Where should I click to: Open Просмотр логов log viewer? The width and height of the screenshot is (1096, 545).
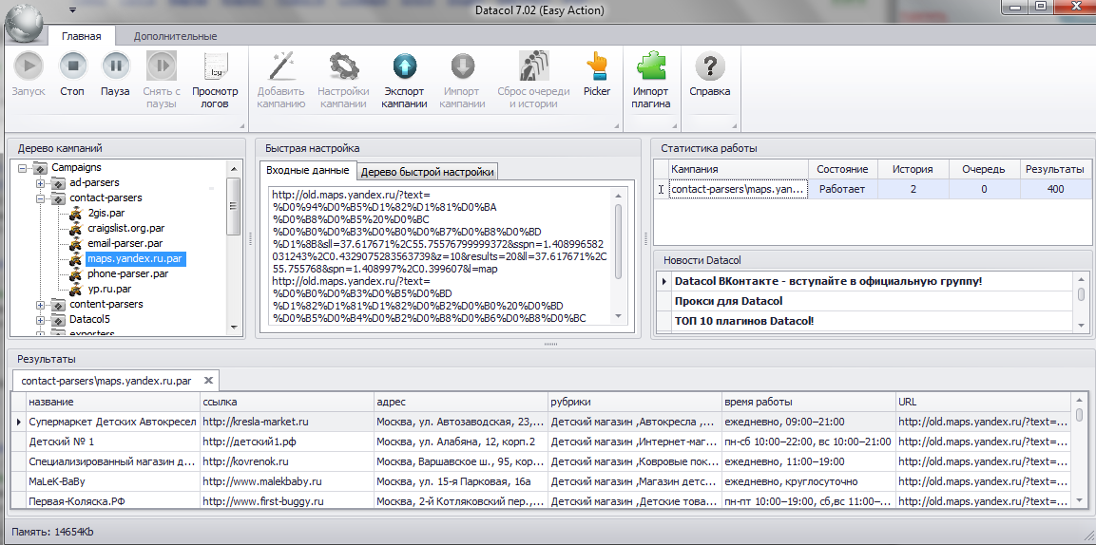pos(215,66)
